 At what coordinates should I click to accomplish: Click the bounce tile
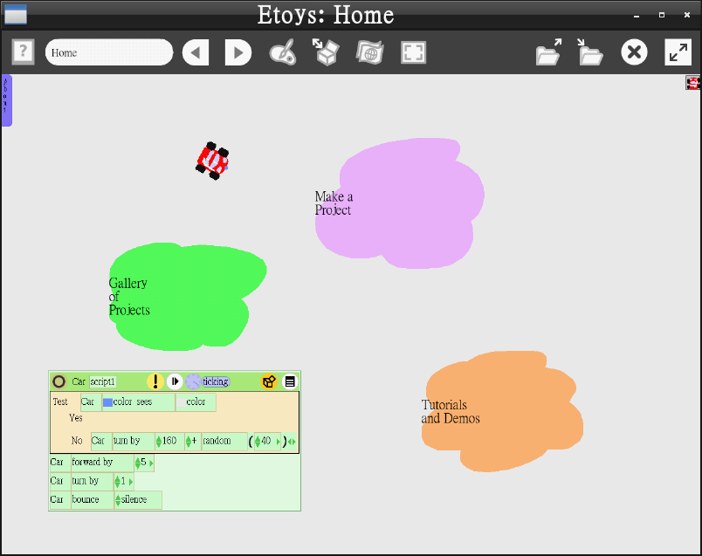click(x=93, y=500)
